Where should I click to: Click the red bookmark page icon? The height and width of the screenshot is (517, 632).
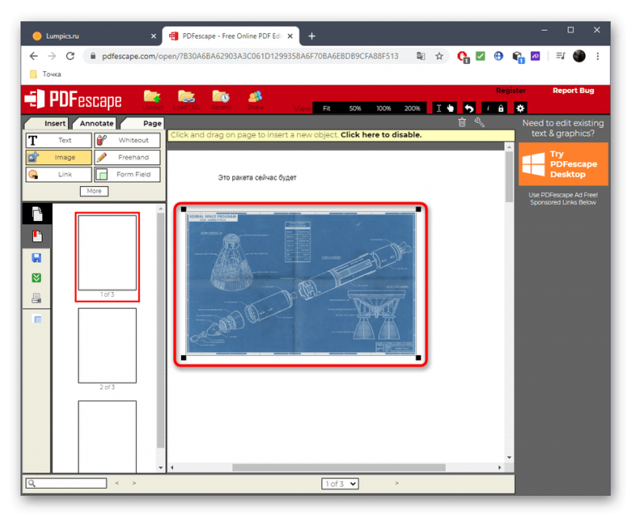(37, 236)
